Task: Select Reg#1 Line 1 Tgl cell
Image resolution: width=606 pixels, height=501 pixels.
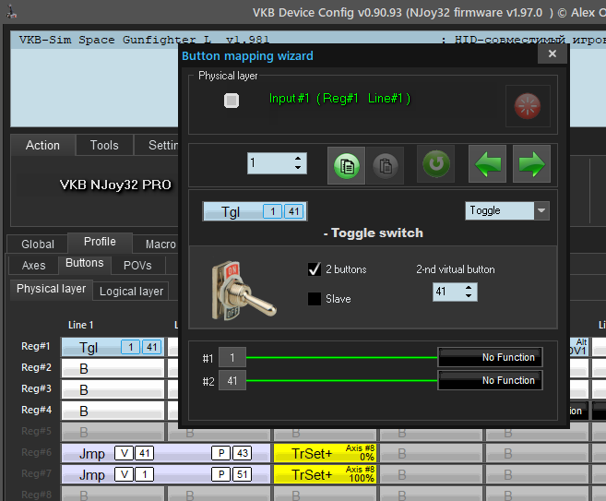Action: click(x=113, y=347)
